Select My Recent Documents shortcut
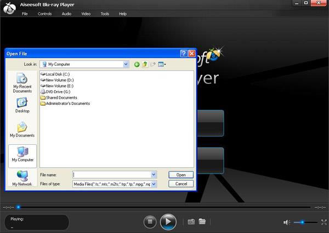The image size is (329, 233). (x=22, y=83)
